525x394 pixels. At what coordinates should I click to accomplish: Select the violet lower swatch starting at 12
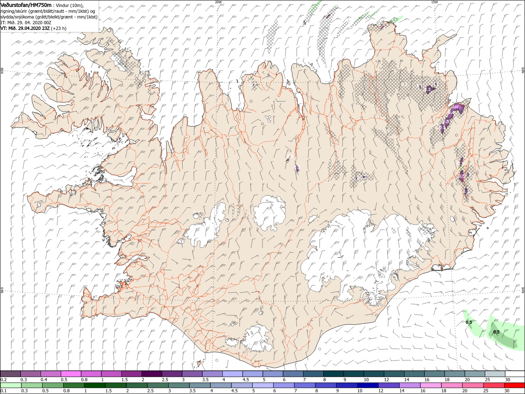pos(389,385)
